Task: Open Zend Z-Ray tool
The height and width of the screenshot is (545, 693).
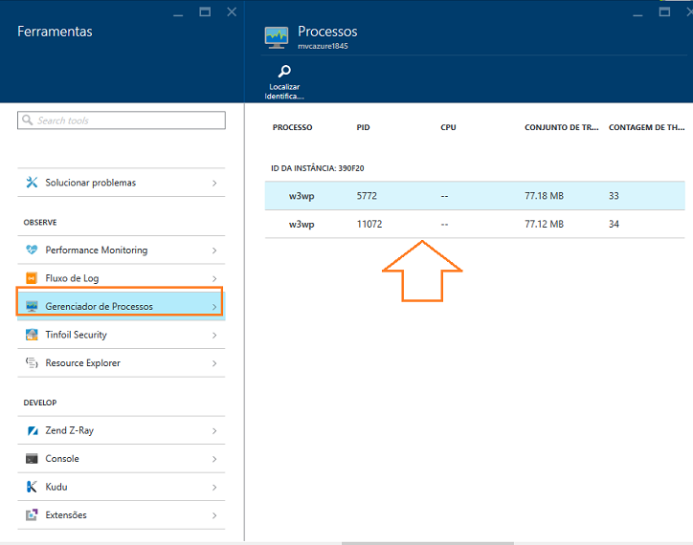Action: (122, 430)
